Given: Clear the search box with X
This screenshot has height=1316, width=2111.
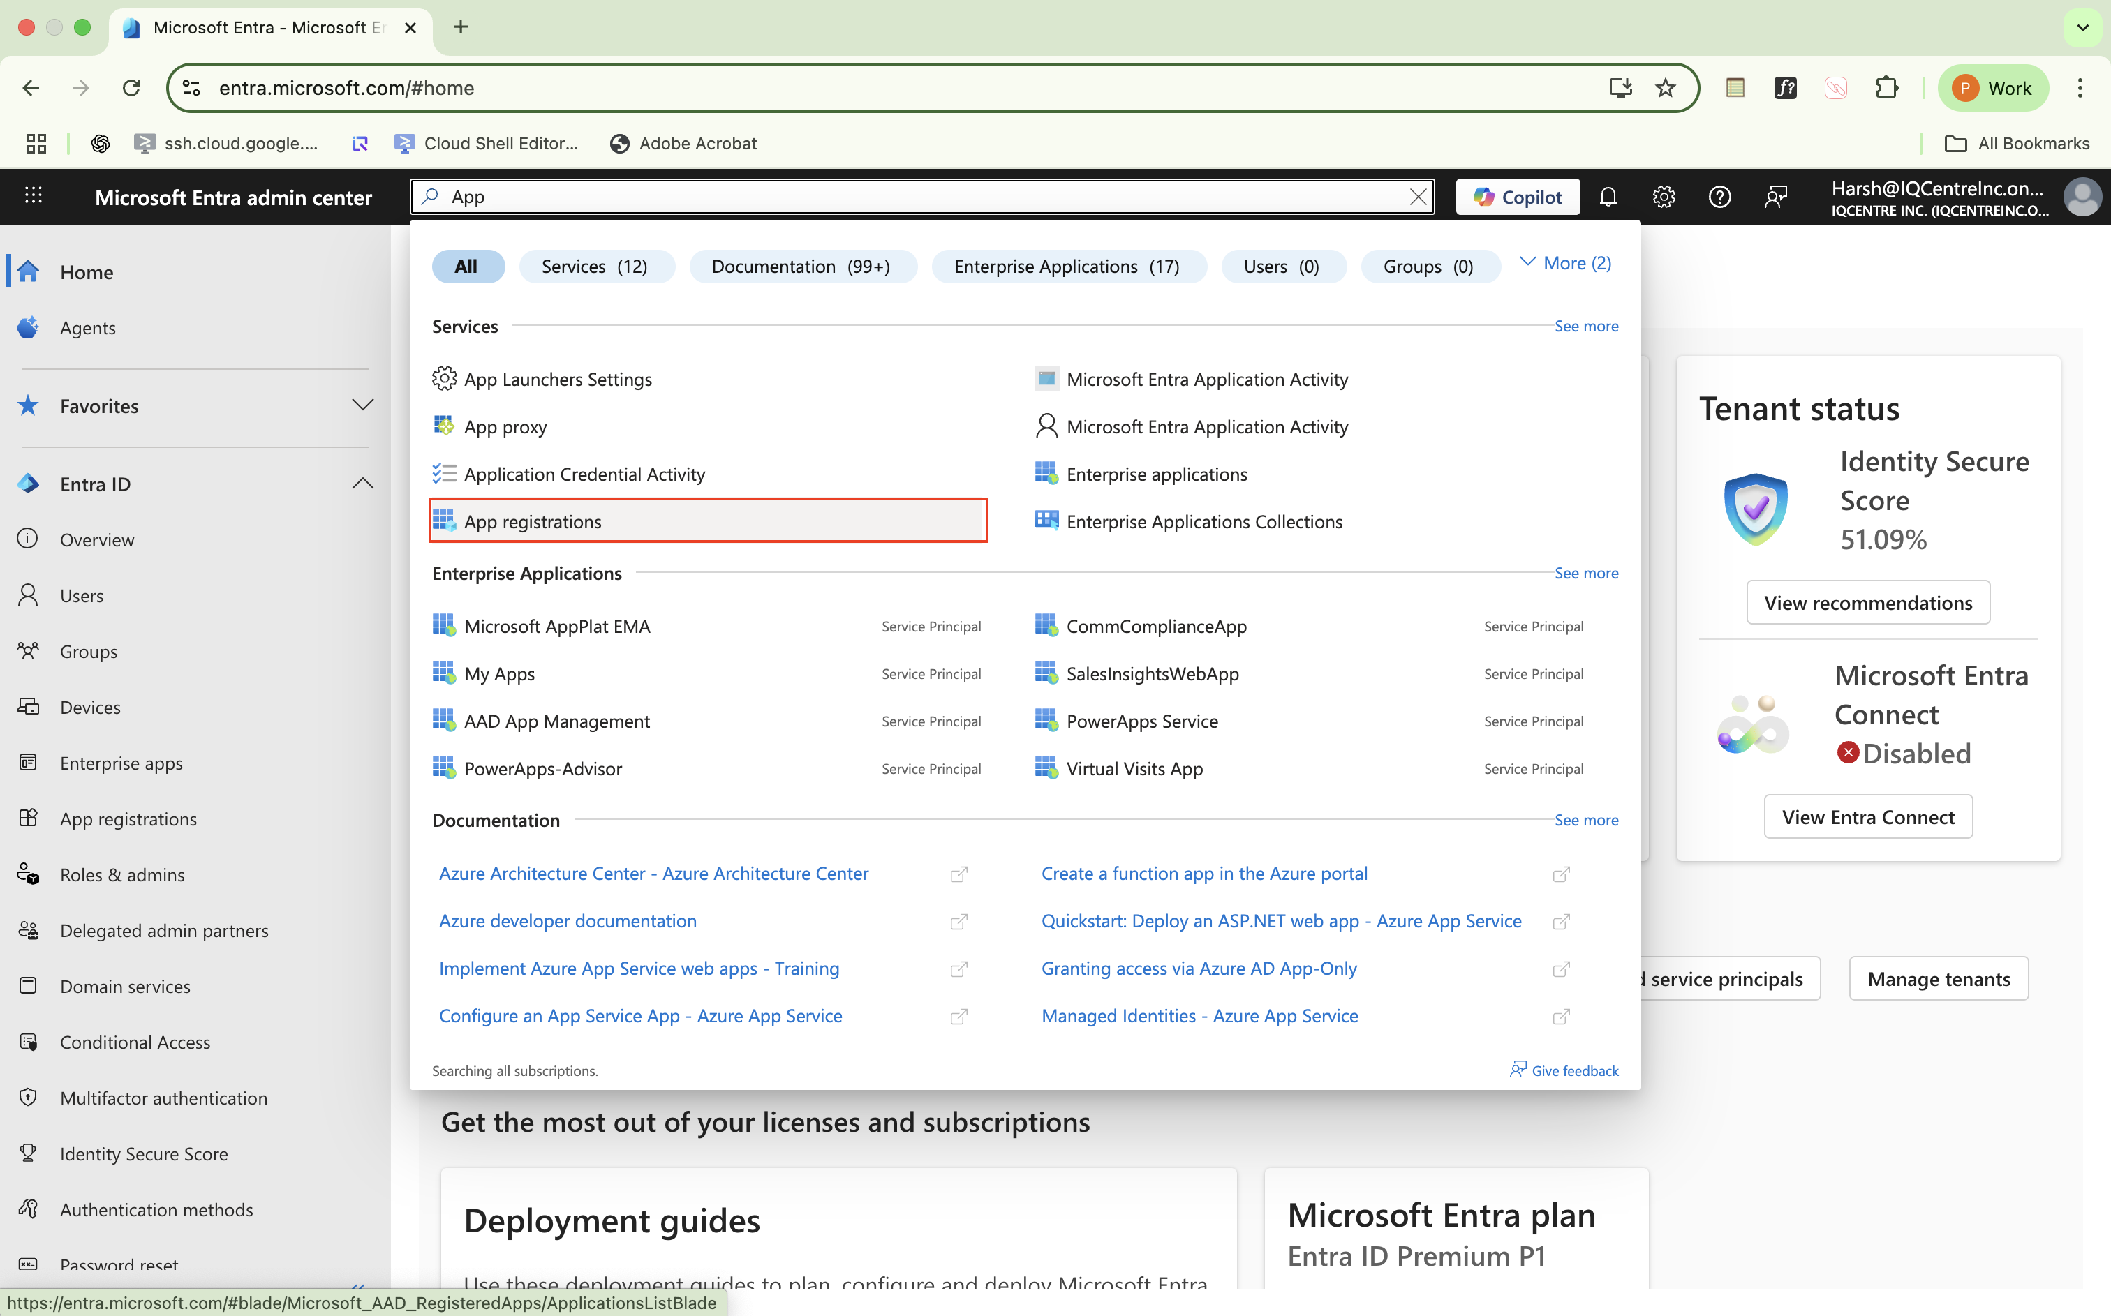Looking at the screenshot, I should (x=1418, y=197).
